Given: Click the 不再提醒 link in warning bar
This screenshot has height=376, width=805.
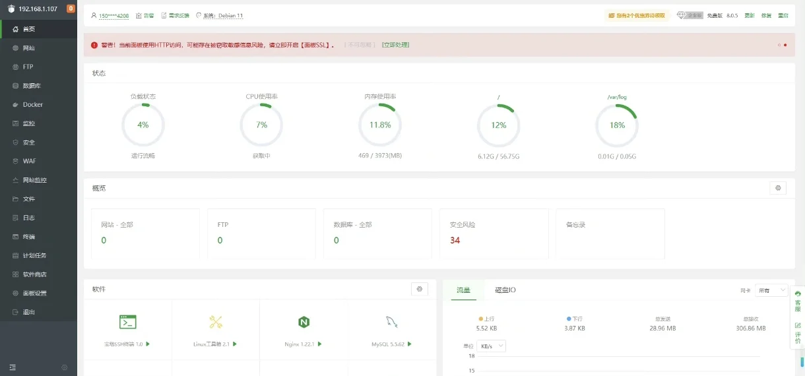Looking at the screenshot, I should (x=360, y=45).
